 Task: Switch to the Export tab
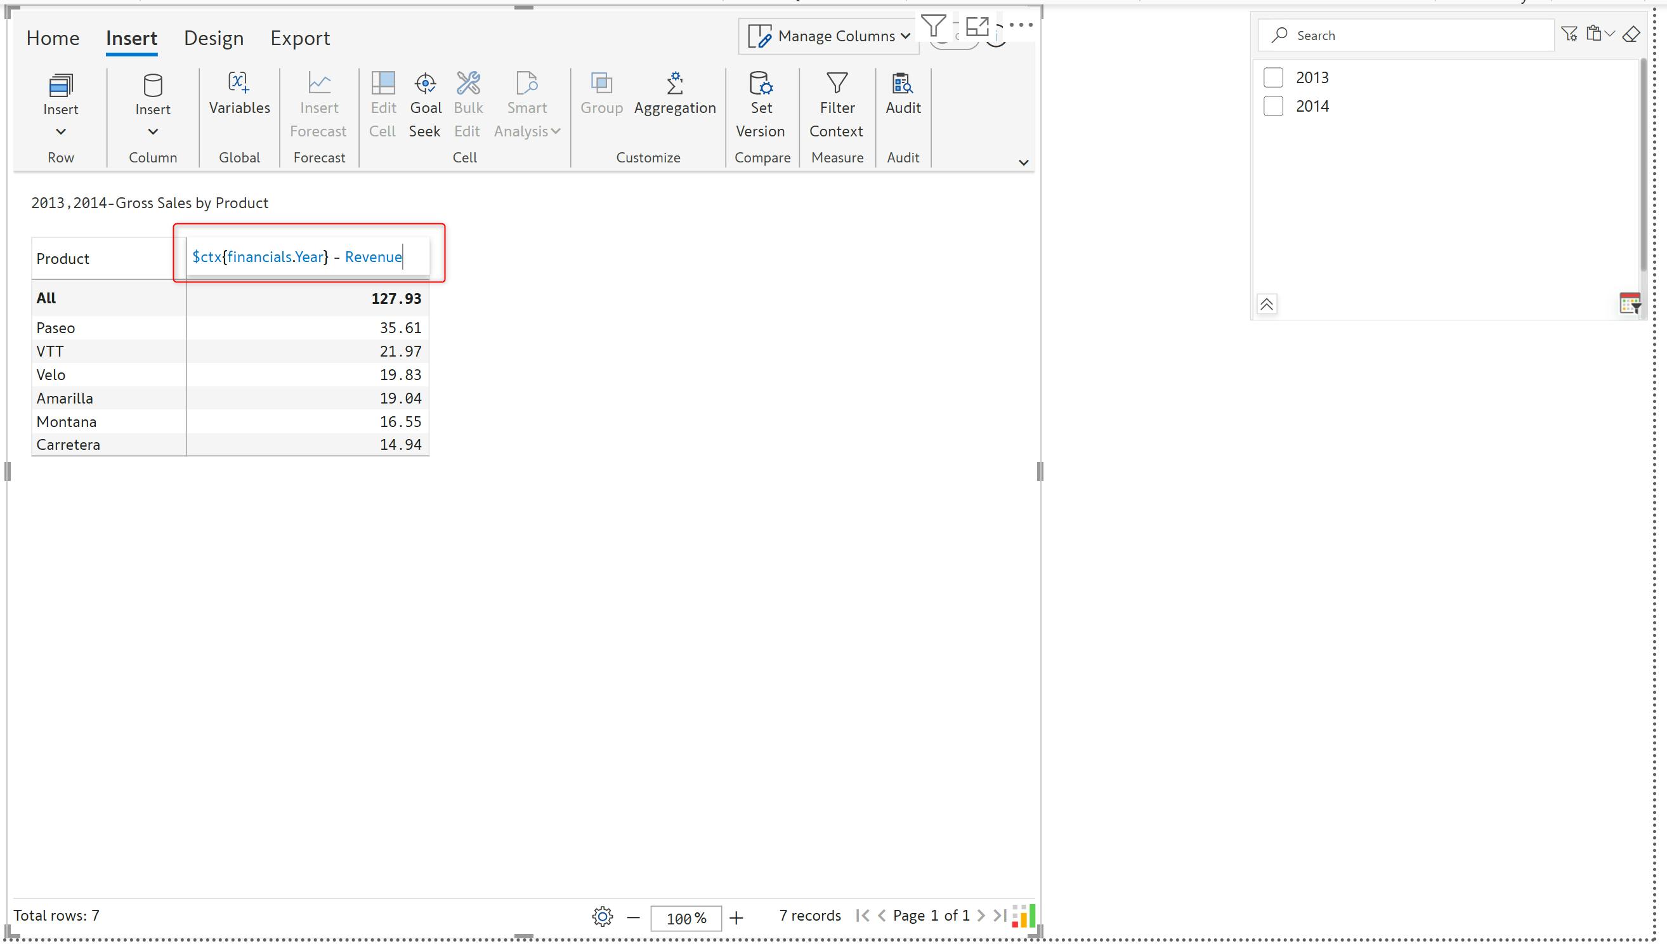tap(300, 38)
